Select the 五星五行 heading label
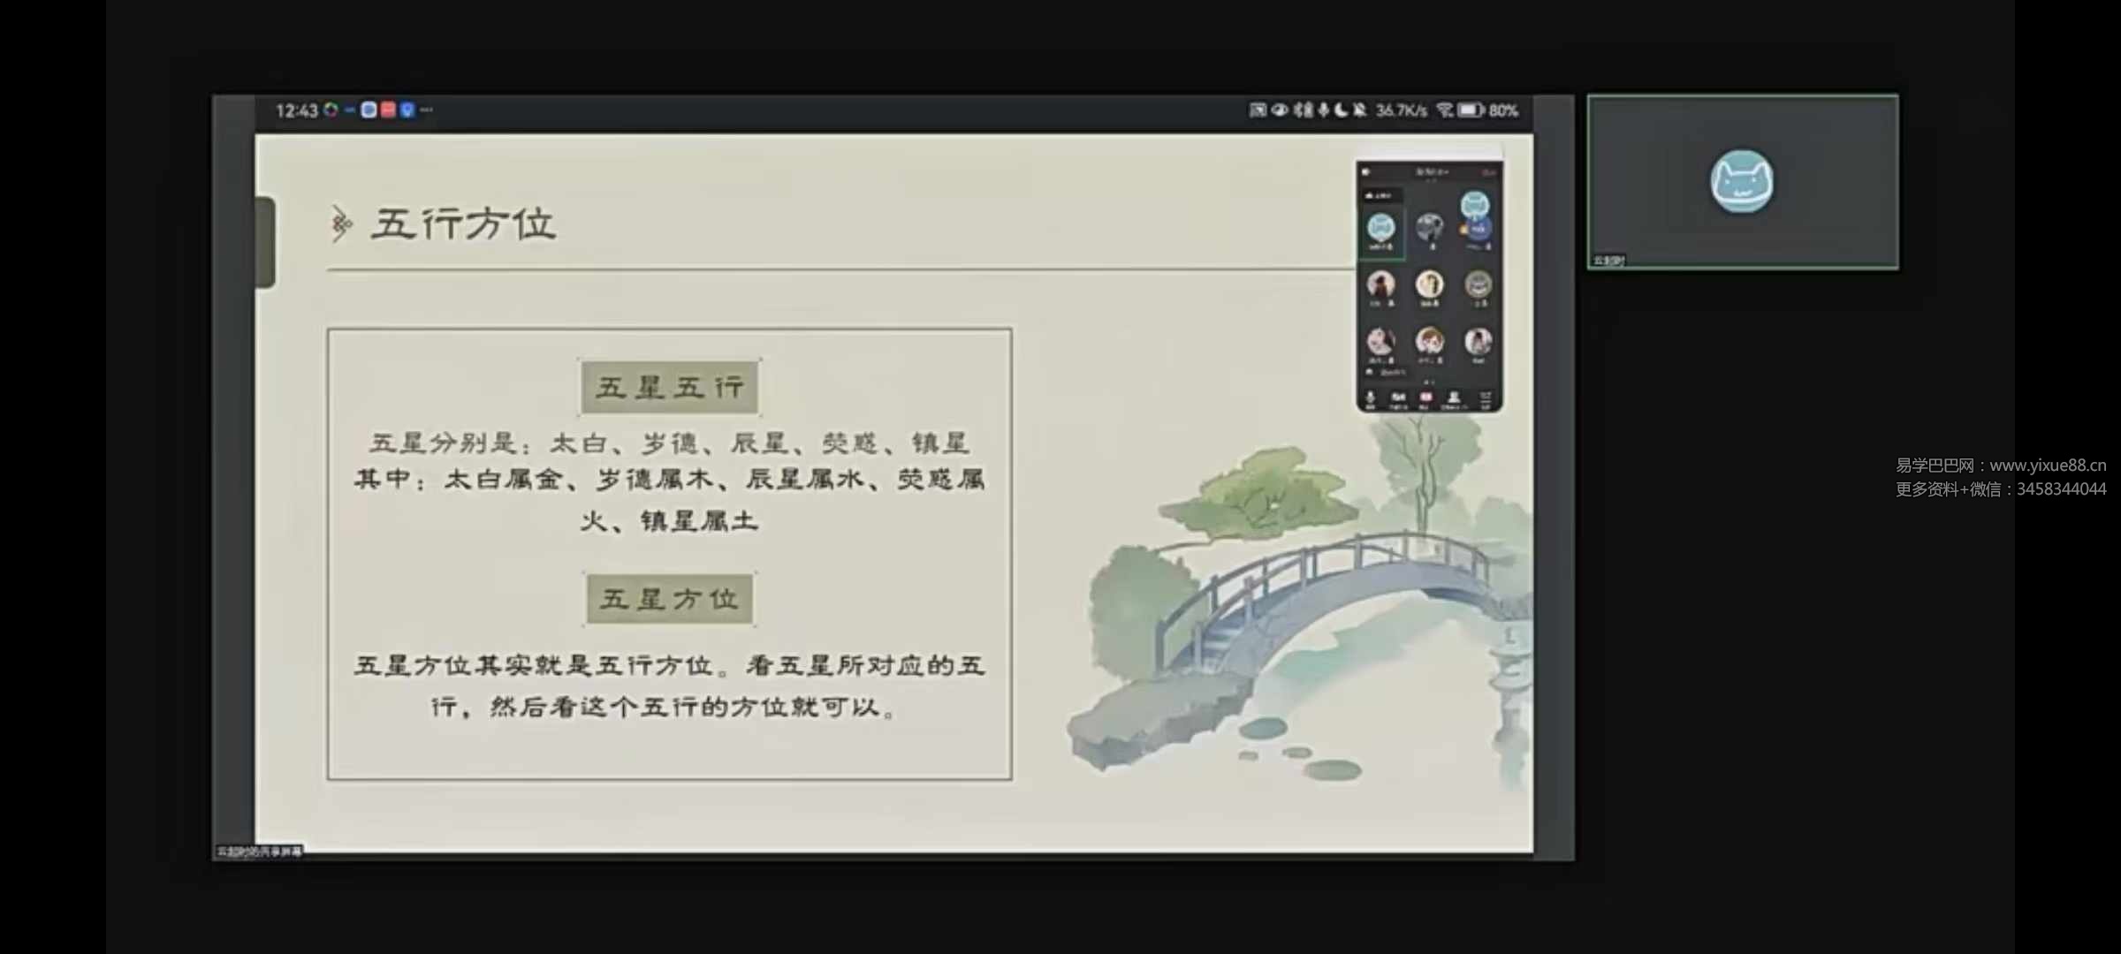The width and height of the screenshot is (2121, 954). [670, 387]
